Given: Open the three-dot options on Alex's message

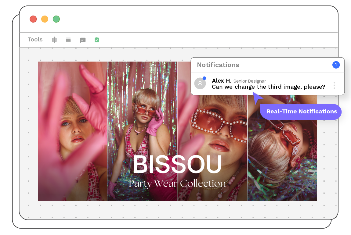Looking at the screenshot, I should (334, 85).
